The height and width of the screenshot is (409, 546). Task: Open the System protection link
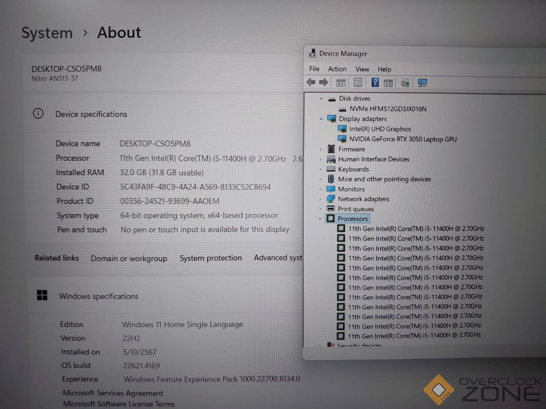[211, 258]
